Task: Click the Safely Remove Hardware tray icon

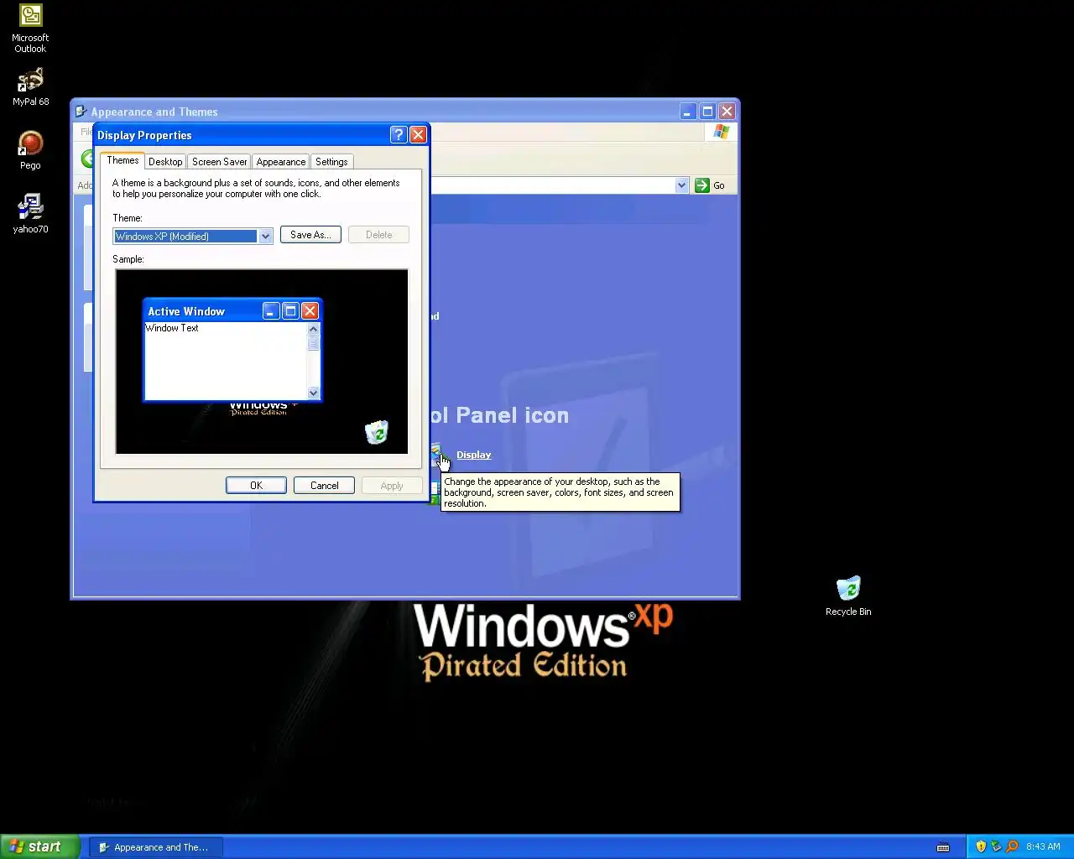Action: [x=996, y=846]
